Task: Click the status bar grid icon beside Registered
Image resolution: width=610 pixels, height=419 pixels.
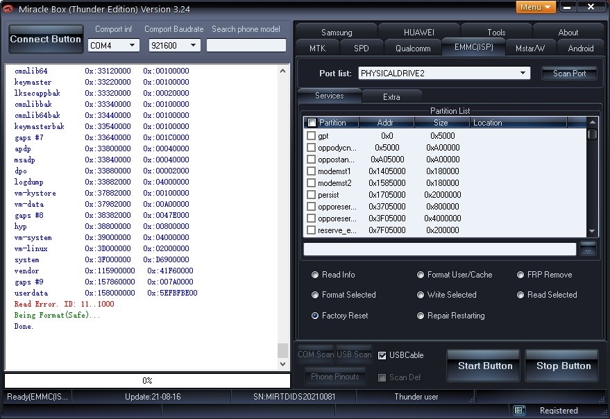Action: point(518,410)
